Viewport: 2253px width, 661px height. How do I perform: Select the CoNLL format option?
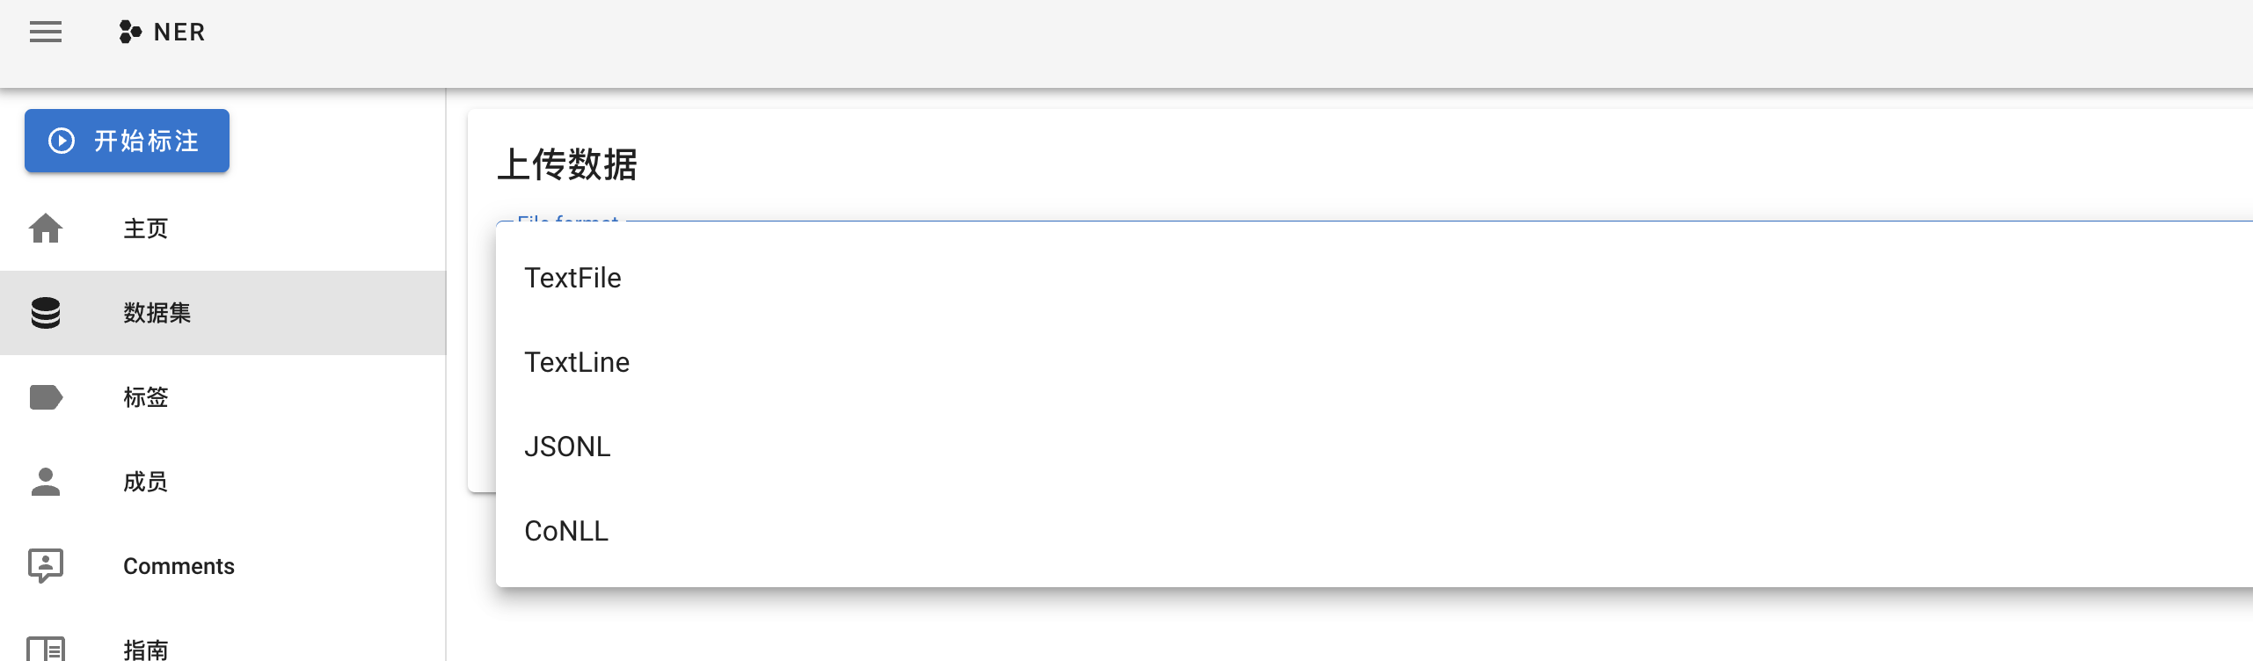click(566, 531)
